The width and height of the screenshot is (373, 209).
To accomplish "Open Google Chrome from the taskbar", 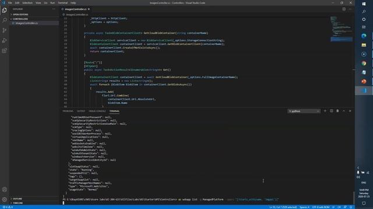I will [364, 63].
